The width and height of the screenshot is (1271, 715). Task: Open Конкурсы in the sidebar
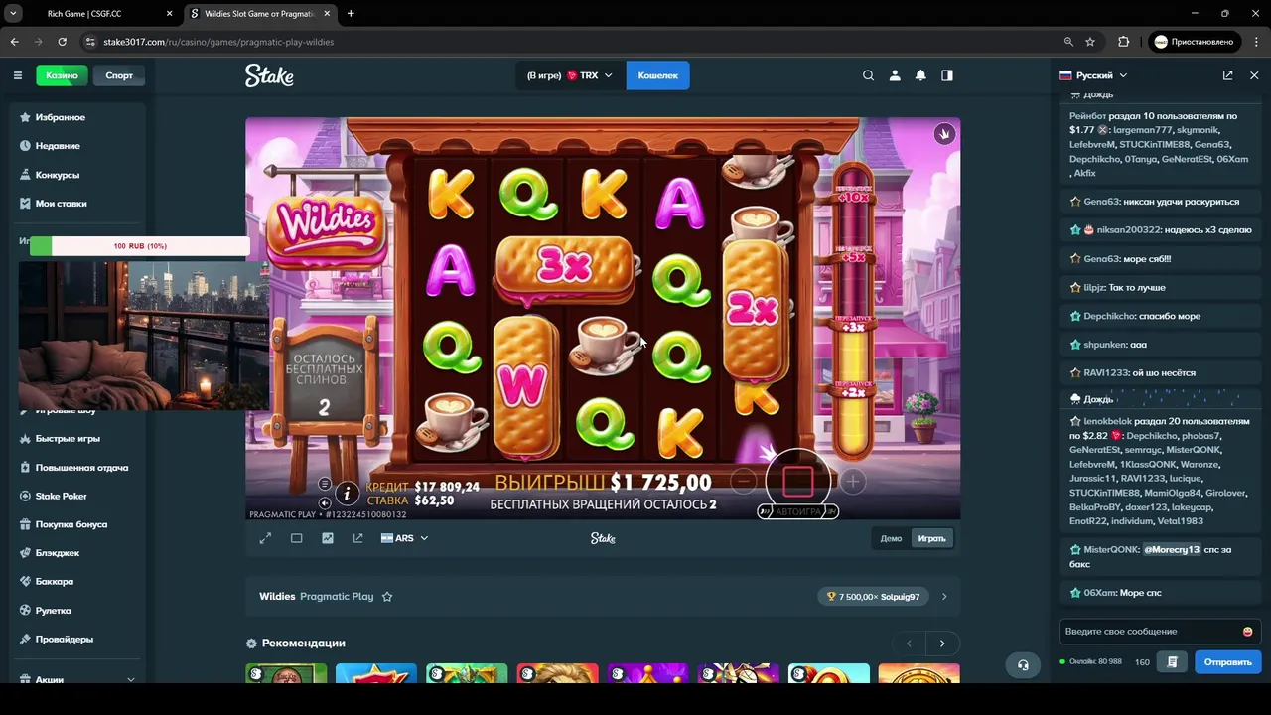(58, 175)
